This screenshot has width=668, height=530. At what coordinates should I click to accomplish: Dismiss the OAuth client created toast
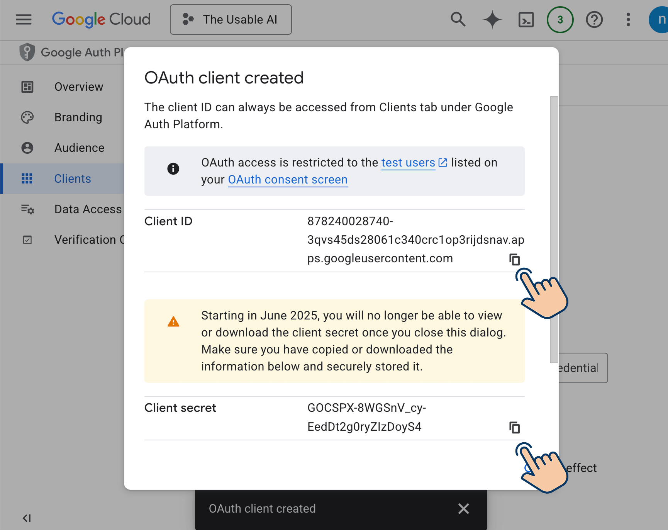463,508
